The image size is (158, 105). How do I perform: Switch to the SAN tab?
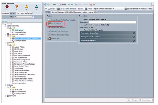22,13
